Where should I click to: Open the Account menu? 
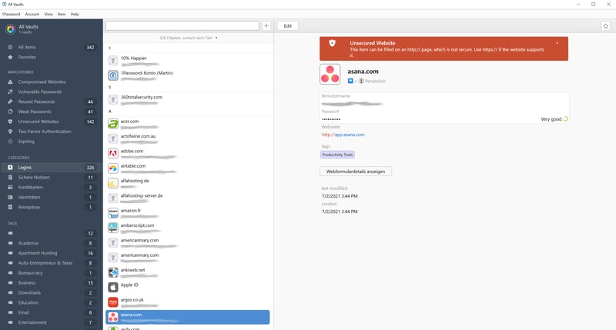click(x=32, y=14)
